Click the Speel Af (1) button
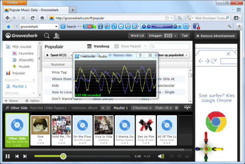The height and width of the screenshot is (164, 245). [x=56, y=55]
